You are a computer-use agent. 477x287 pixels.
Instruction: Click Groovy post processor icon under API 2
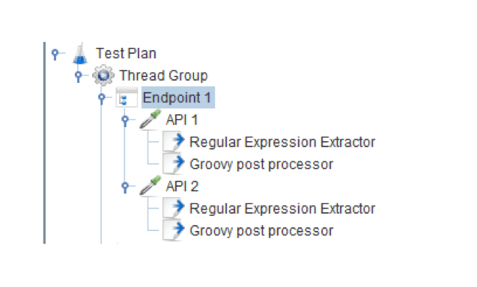174,230
